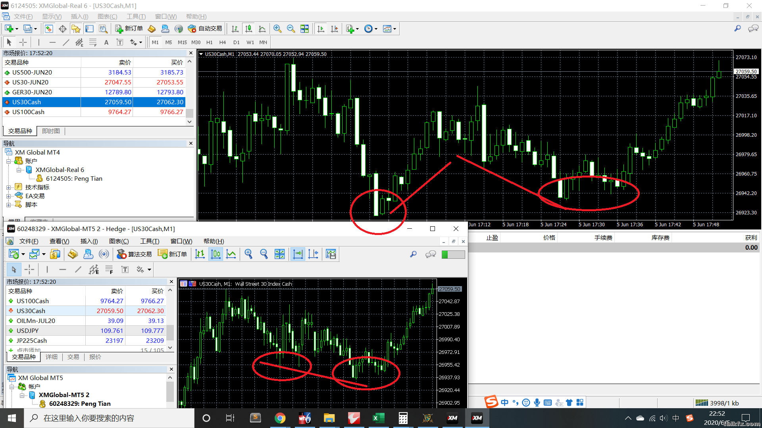This screenshot has height=428, width=762.
Task: Select D1 timeframe in MT4
Action: [237, 42]
